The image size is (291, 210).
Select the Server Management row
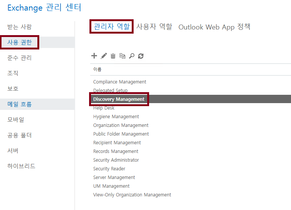pyautogui.click(x=191, y=177)
